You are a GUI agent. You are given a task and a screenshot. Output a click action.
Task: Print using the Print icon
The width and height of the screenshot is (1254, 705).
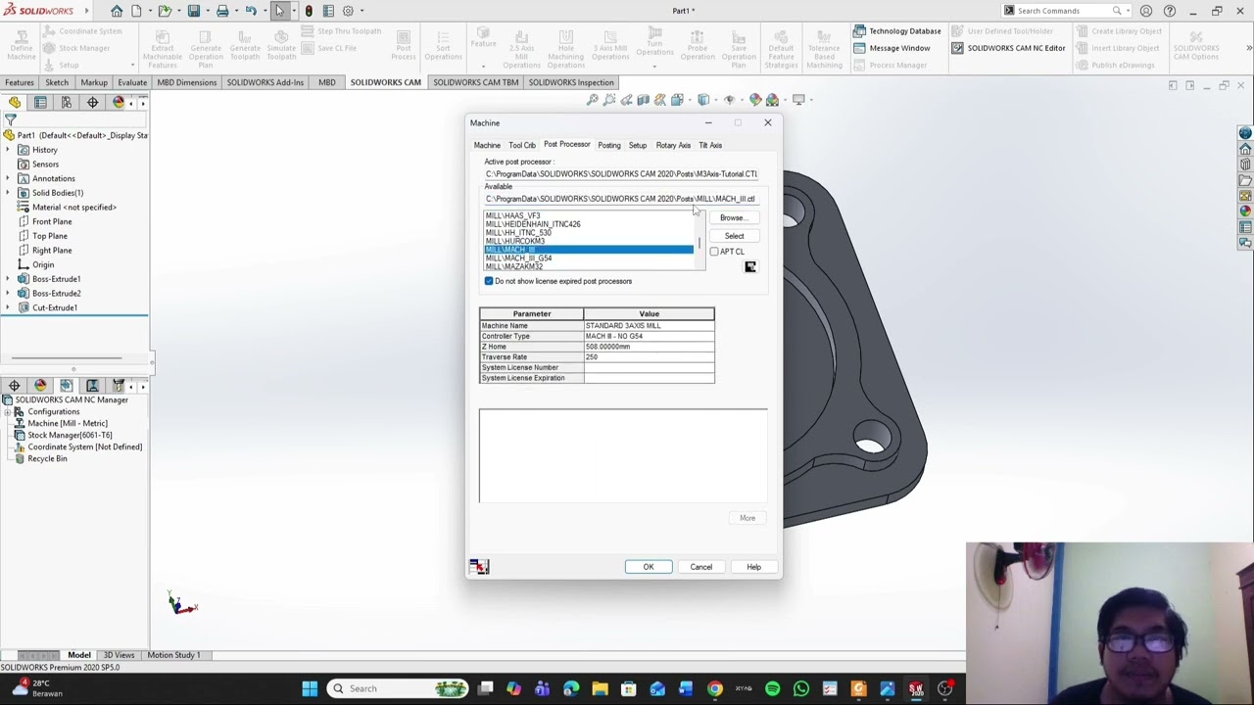(222, 11)
